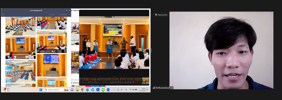
Task: Click the battery icon in system tray
Action: point(136,90)
